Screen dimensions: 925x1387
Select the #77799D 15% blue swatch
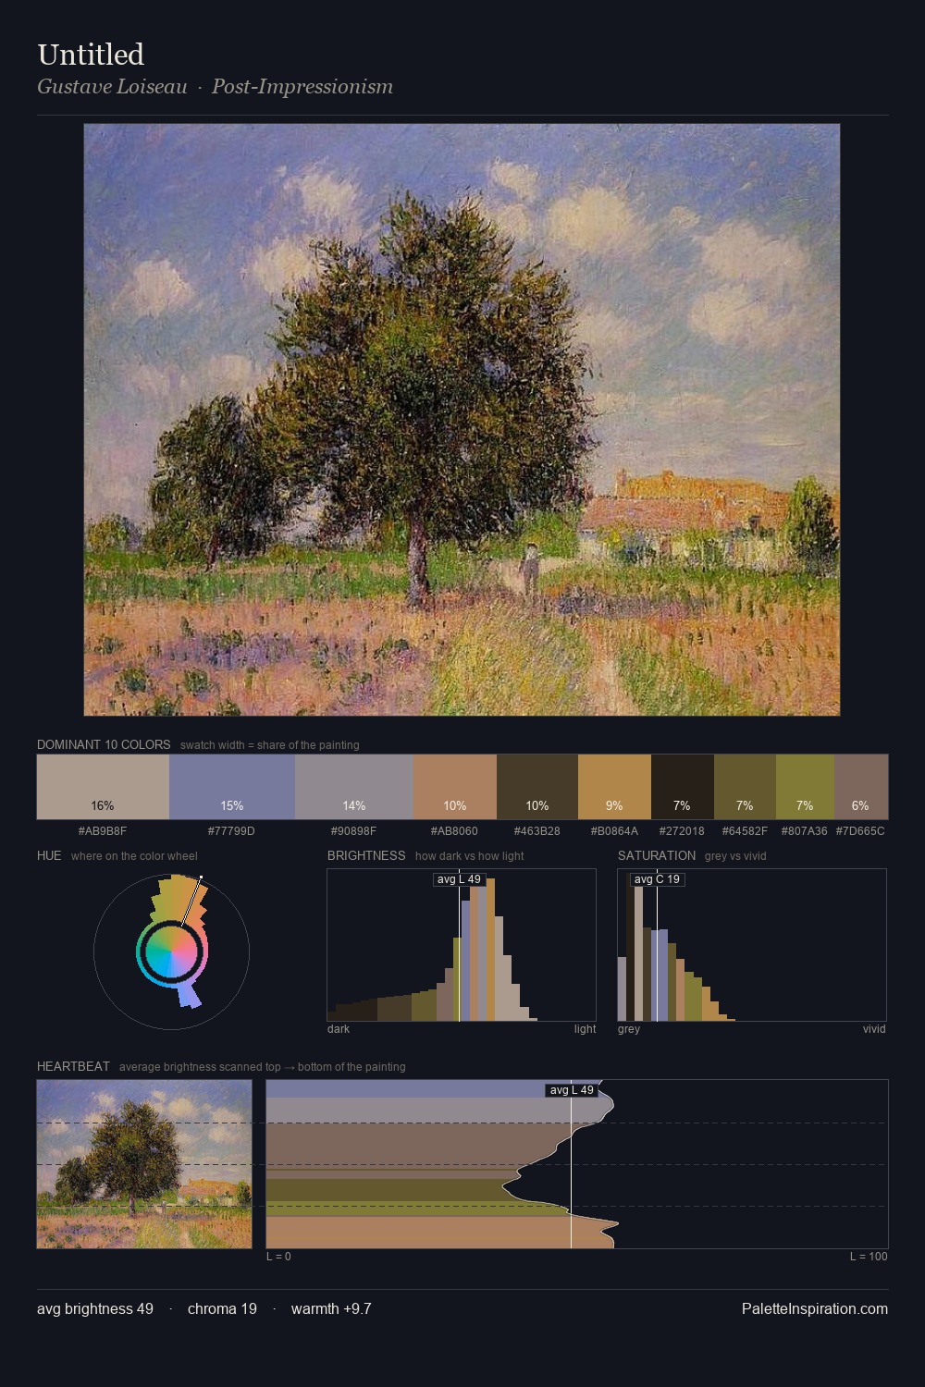point(232,787)
